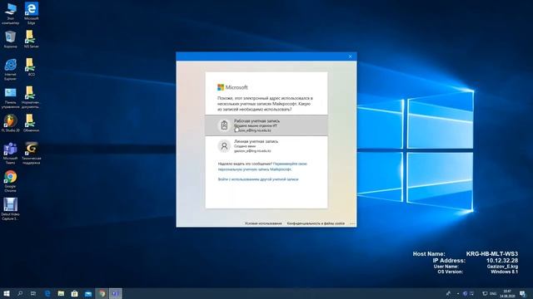Open the privacy and cookies link
The image size is (533, 299).
coord(316,223)
